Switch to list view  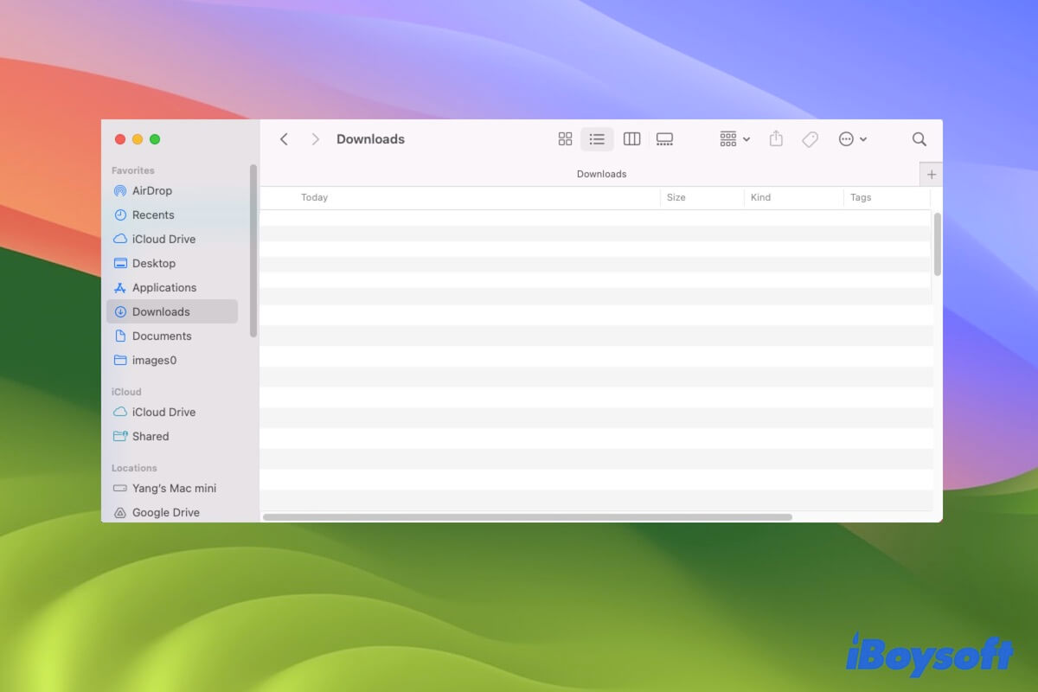pos(597,139)
